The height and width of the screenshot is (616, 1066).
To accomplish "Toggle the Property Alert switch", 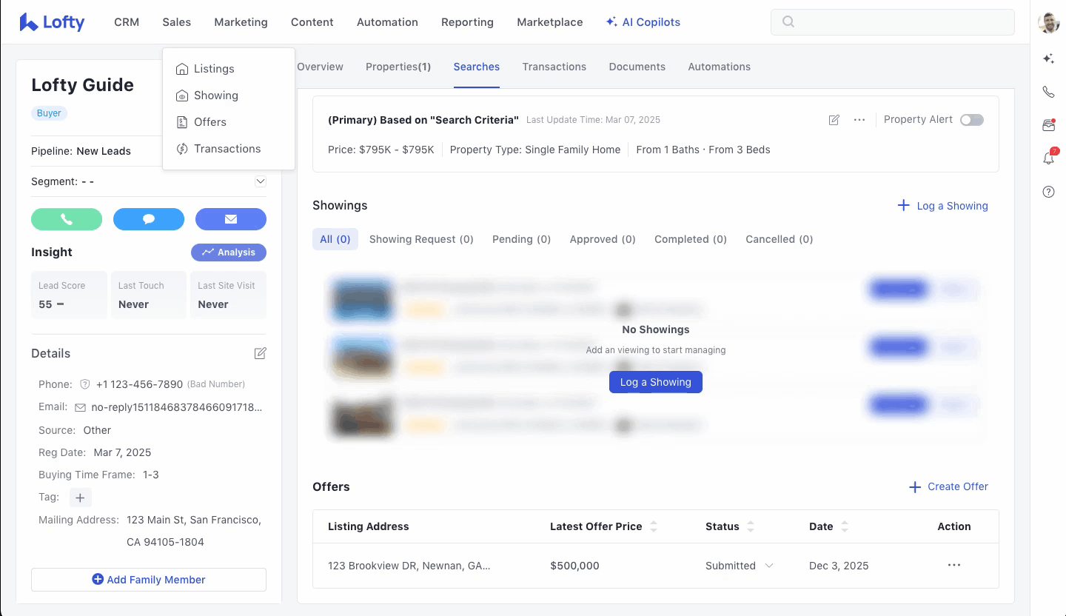I will coord(971,120).
